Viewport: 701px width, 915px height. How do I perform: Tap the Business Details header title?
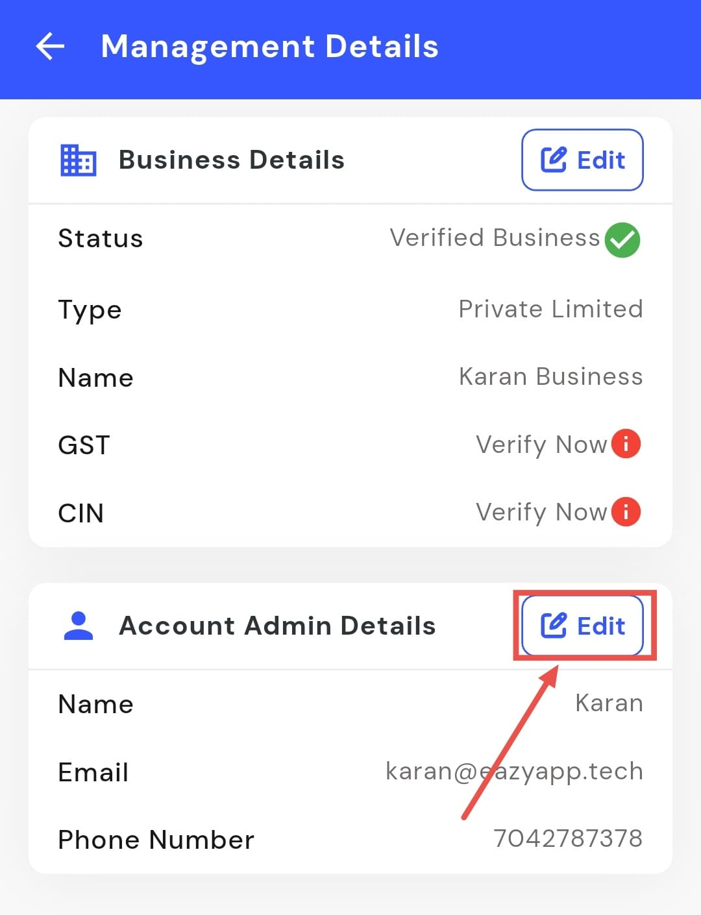click(231, 160)
